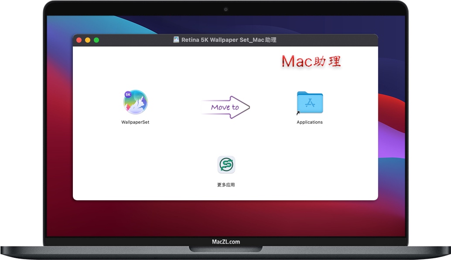Click inside the Move to arrow text
The image size is (451, 260).
(x=225, y=107)
